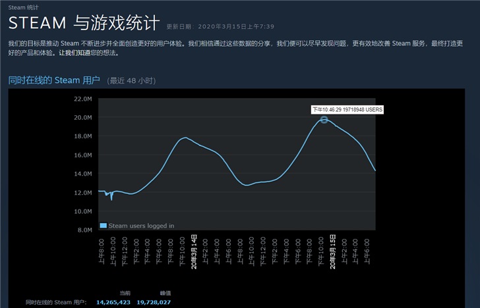Click the '8.0M' y-axis label
The width and height of the screenshot is (480, 308).
[84, 230]
